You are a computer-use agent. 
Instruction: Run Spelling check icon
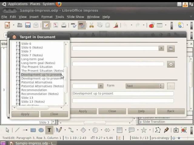(x=73, y=25)
